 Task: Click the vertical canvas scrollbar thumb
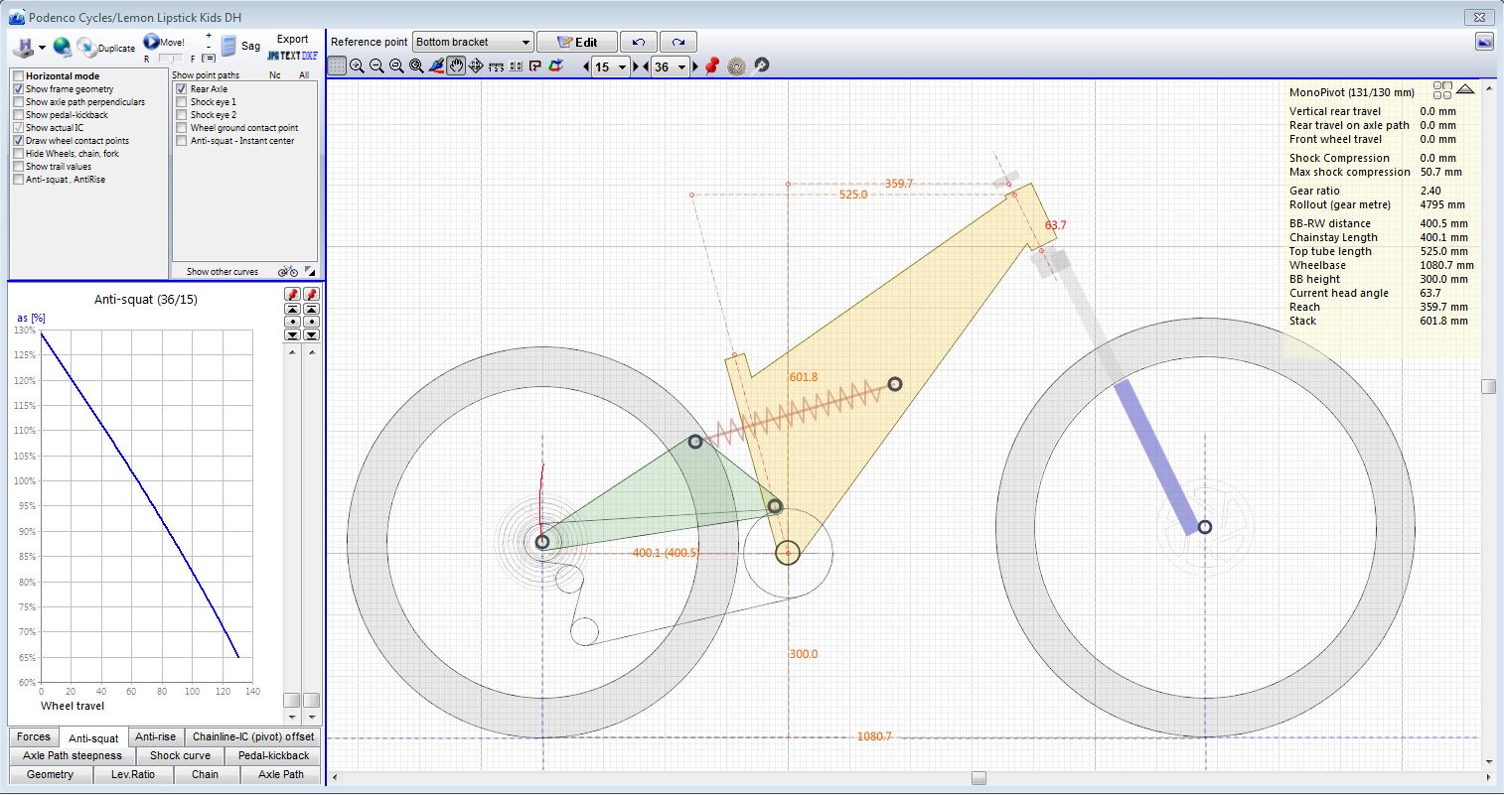(x=1488, y=386)
